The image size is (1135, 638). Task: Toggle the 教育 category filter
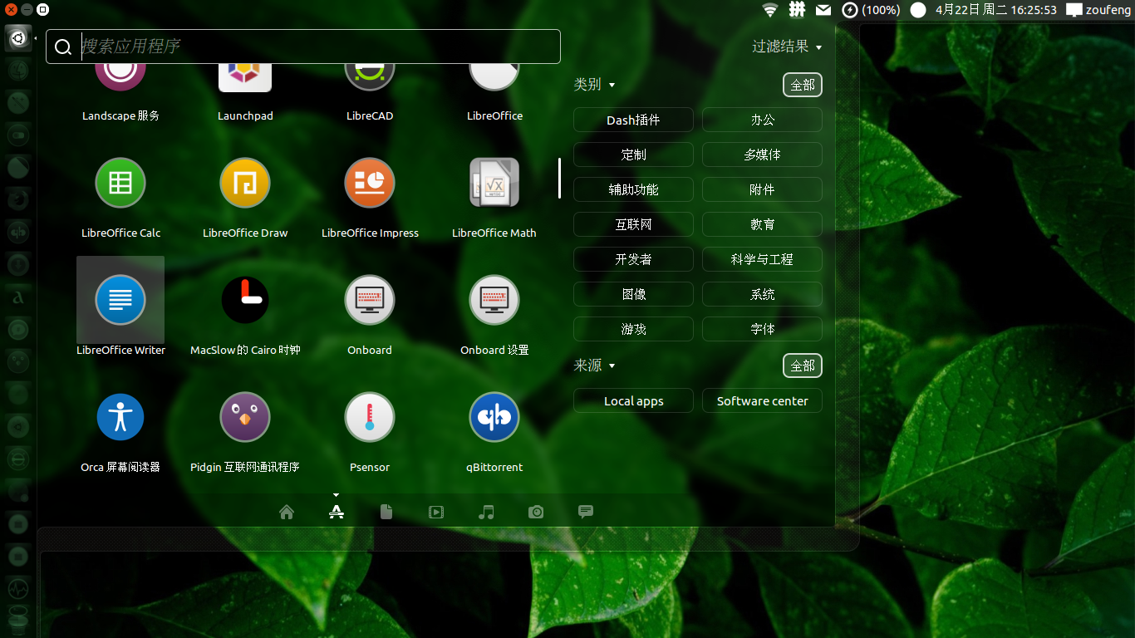point(762,224)
